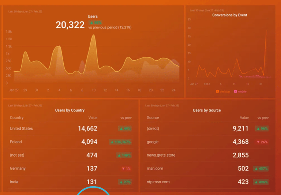This screenshot has width=281, height=195.
Task: Select the India country row
Action: [x=71, y=182]
